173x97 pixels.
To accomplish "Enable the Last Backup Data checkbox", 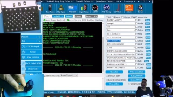I will pyautogui.click(x=107, y=80).
